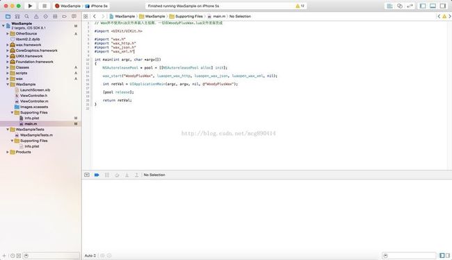Open the Issue navigator warning-triangle icon
The height and width of the screenshot is (260, 452).
(36, 17)
